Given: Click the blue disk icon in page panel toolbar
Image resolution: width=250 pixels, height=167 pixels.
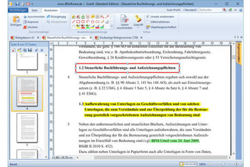Looking at the screenshot, I should click(x=30, y=50).
